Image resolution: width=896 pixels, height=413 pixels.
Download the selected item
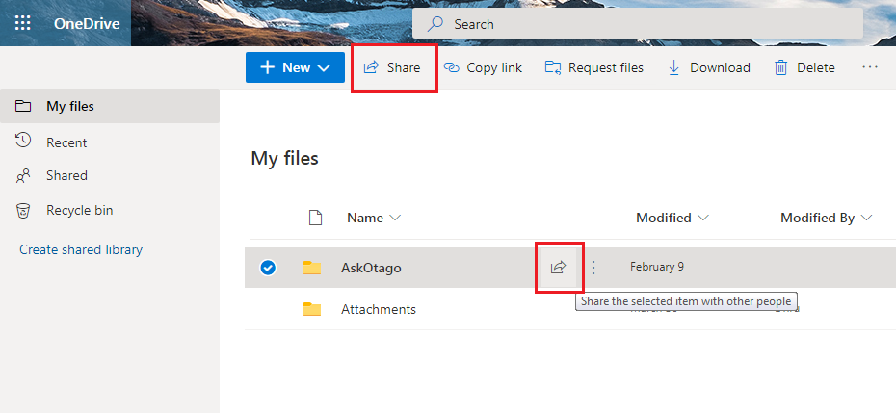tap(708, 67)
